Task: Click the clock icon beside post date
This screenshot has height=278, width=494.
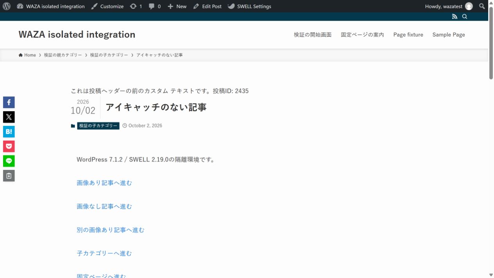Action: click(125, 126)
